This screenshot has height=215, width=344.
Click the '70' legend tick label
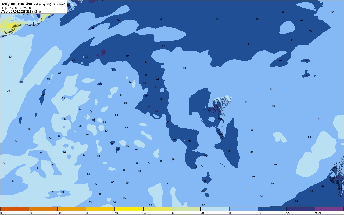tap(202, 213)
